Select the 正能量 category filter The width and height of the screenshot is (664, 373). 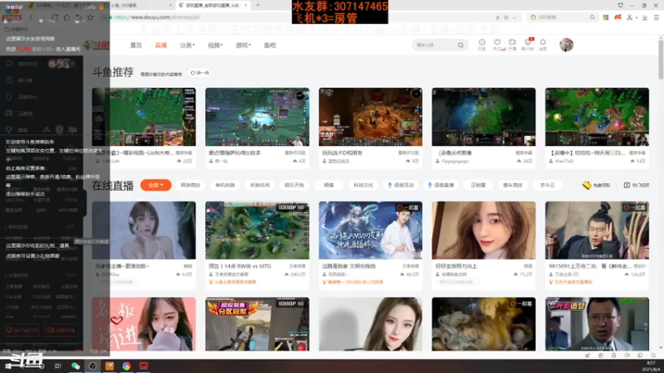coord(478,185)
